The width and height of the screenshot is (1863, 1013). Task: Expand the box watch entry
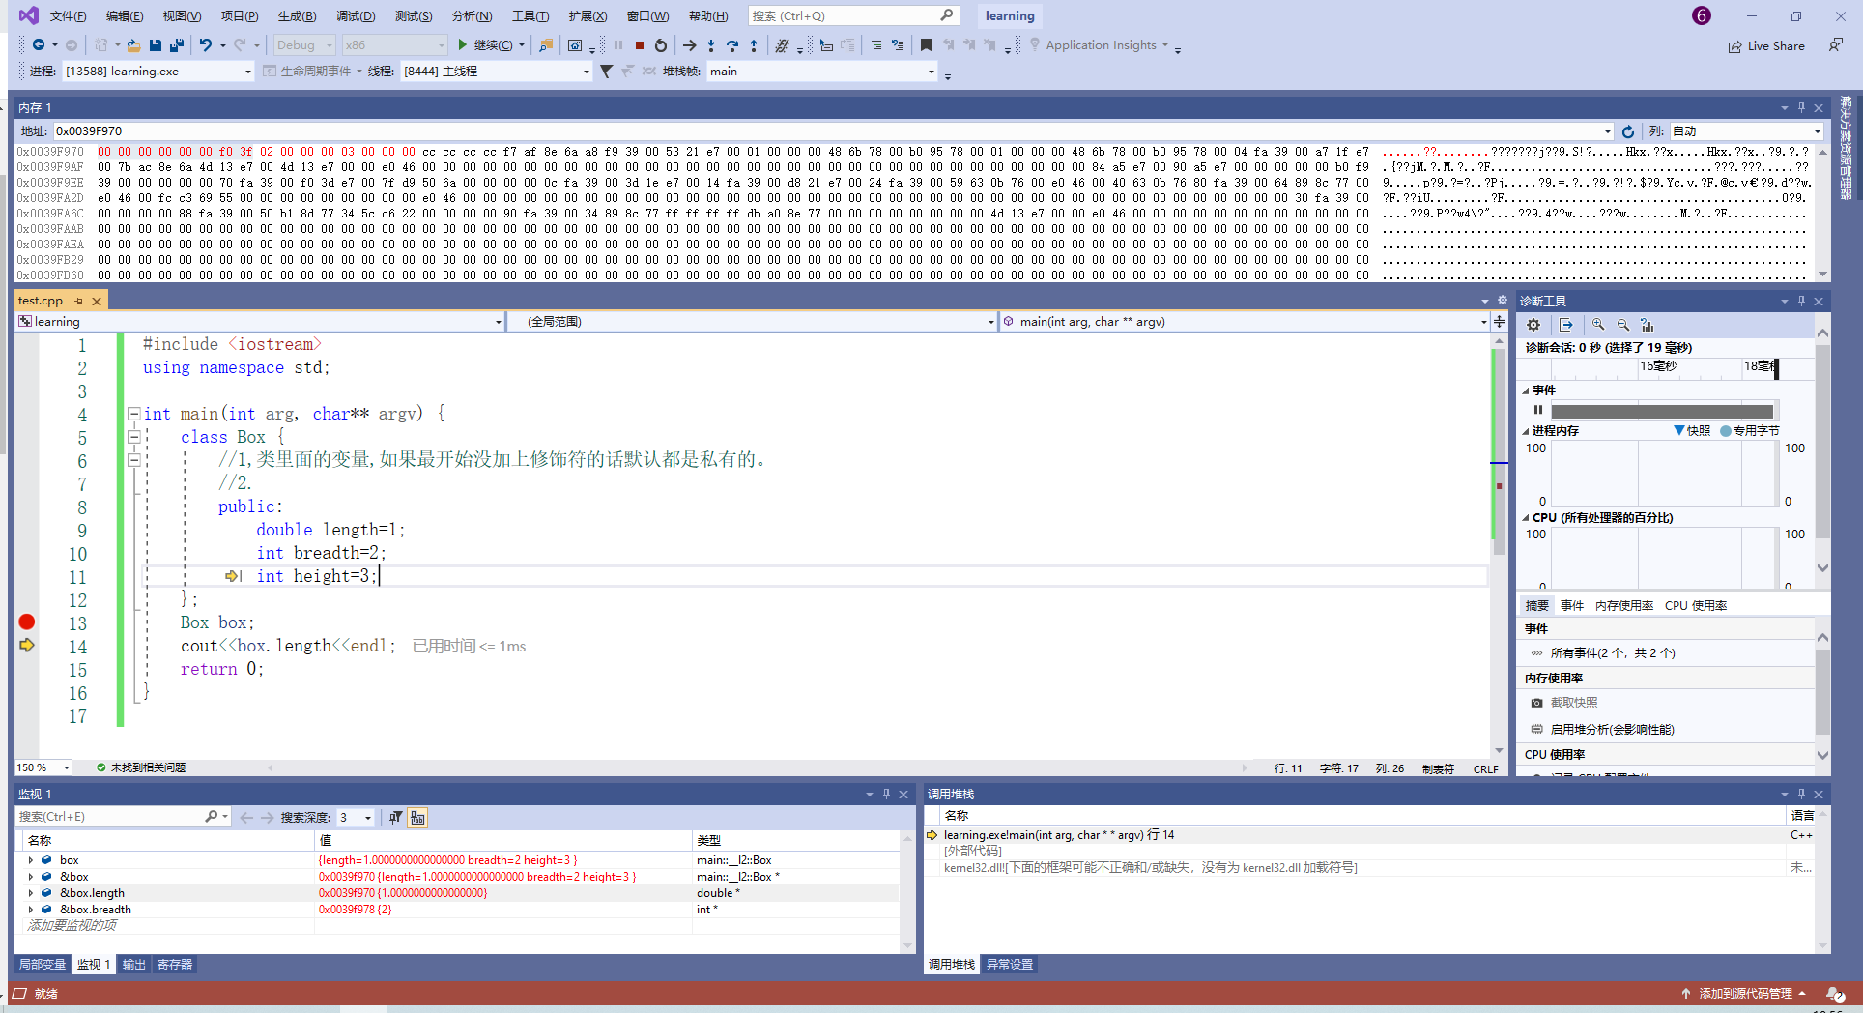tap(31, 860)
